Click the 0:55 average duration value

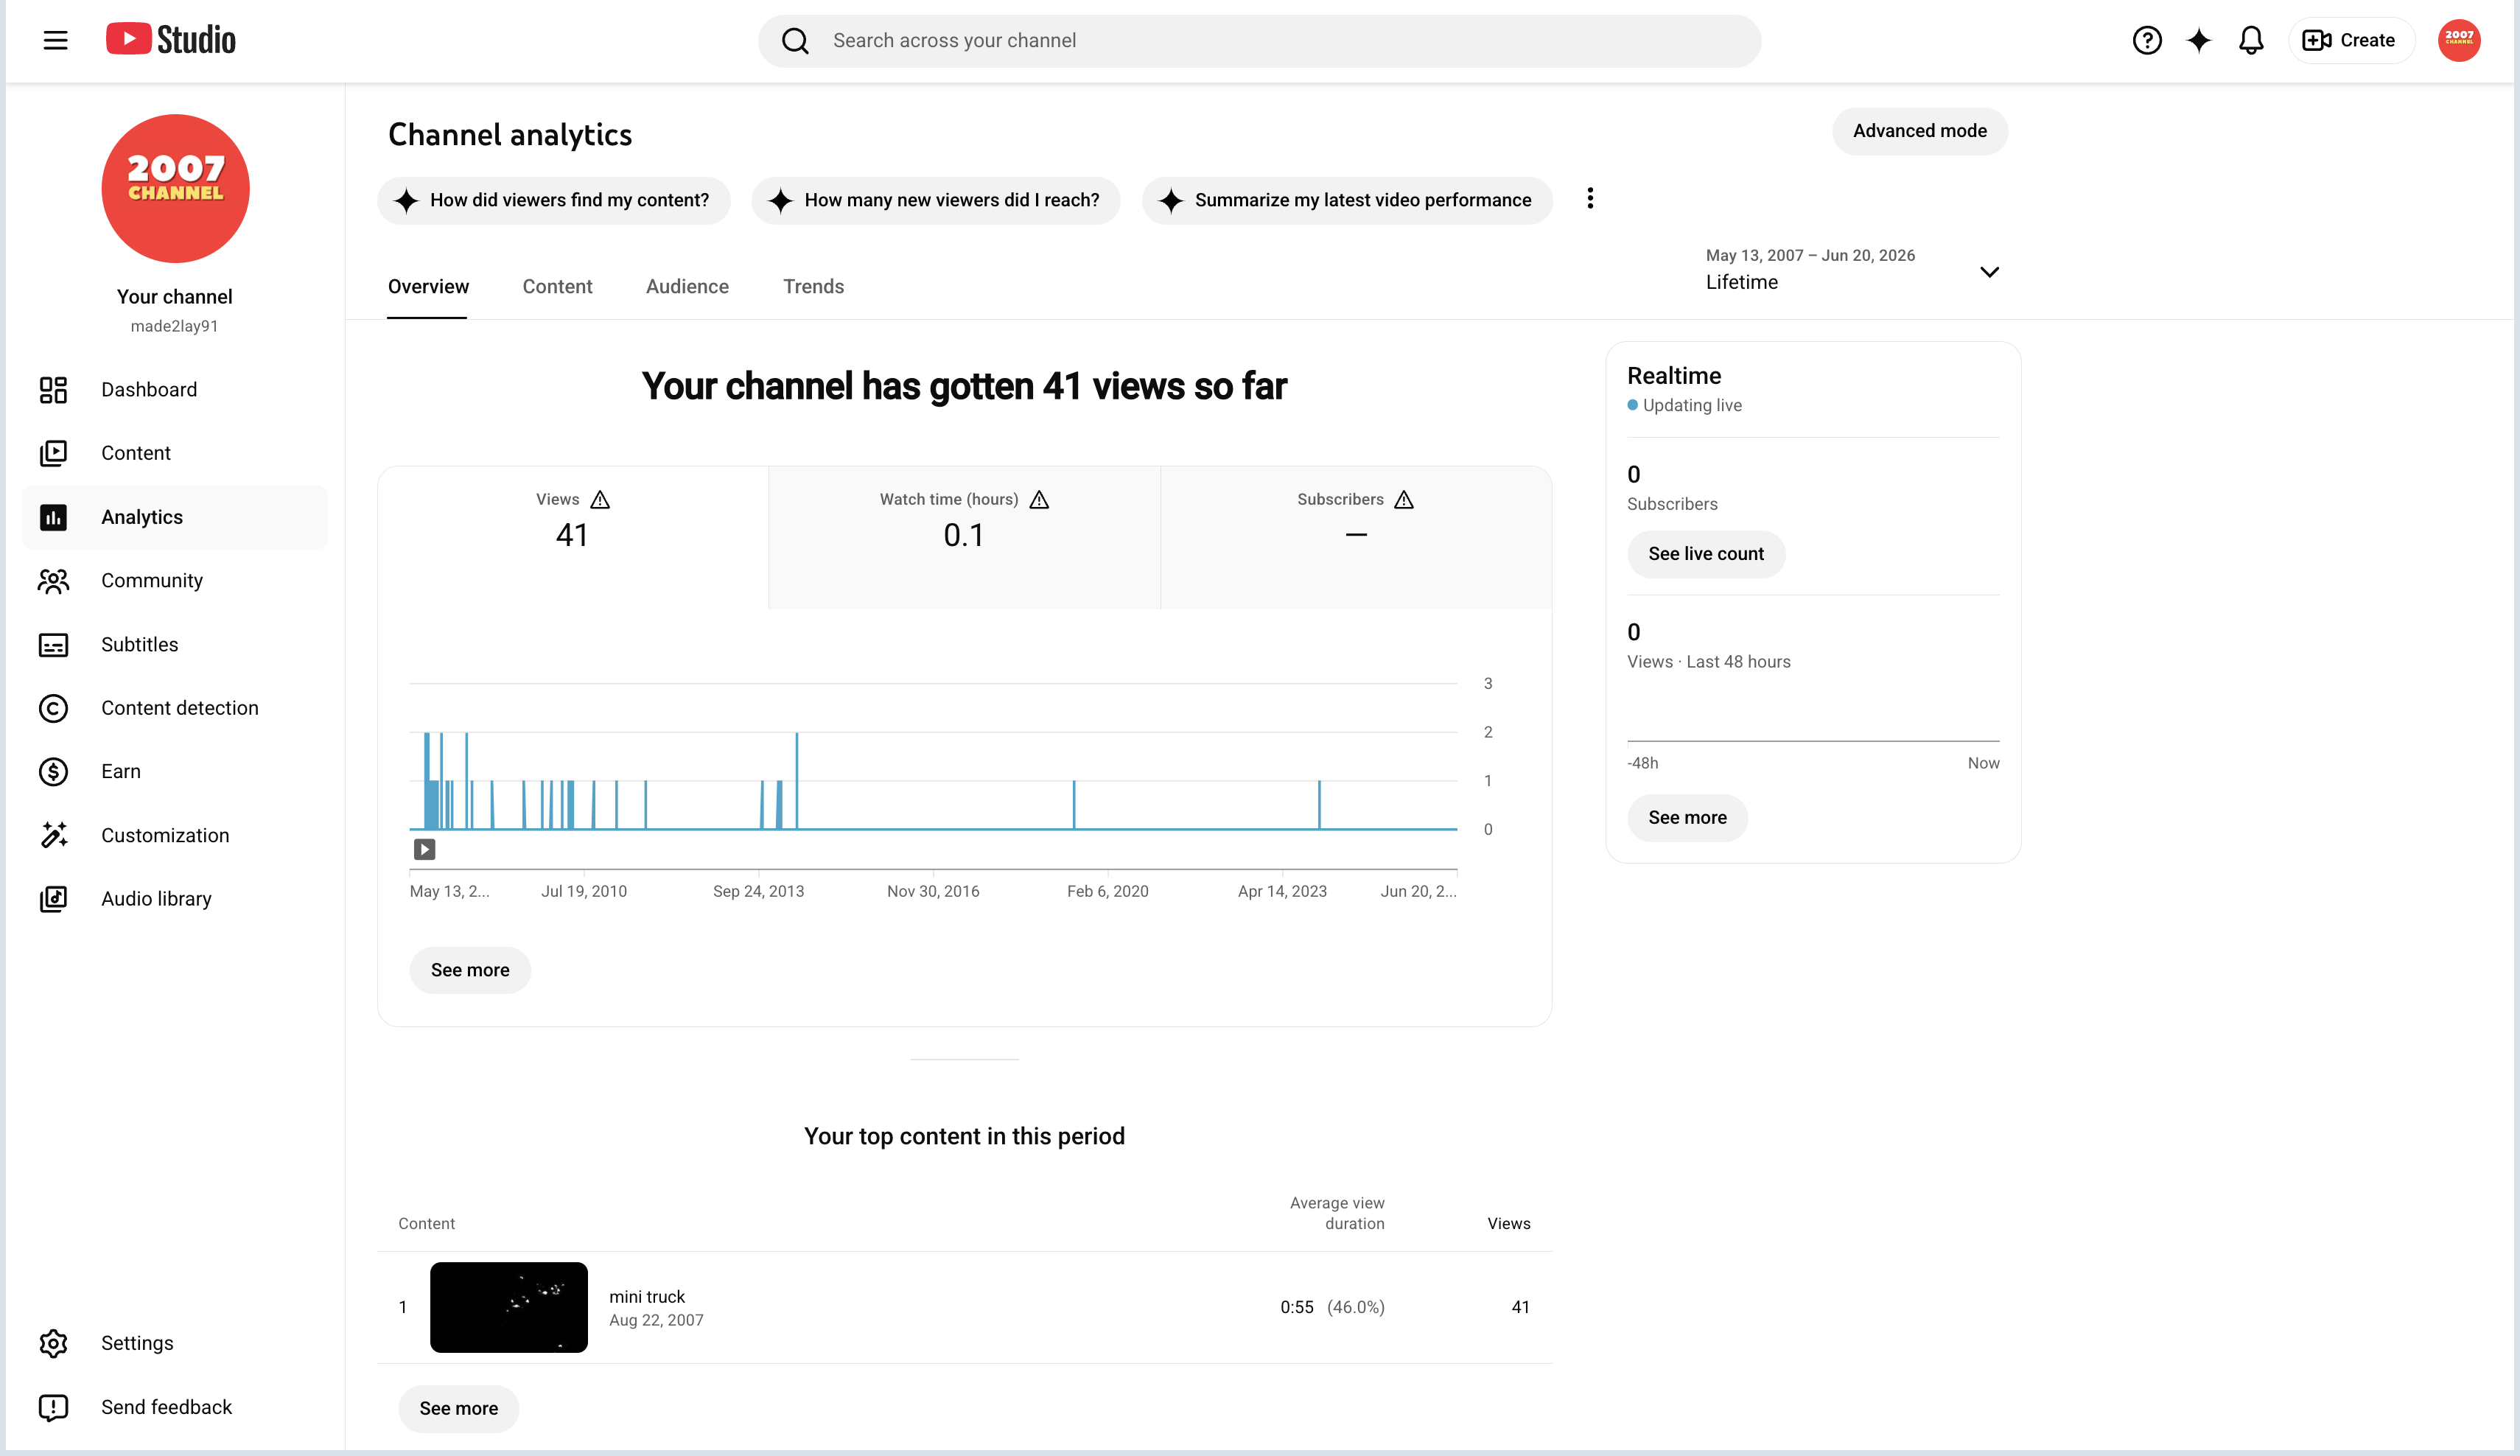click(x=1296, y=1307)
